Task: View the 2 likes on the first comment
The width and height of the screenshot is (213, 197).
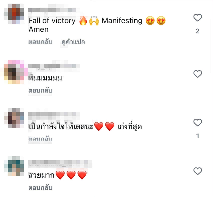Action: 198,31
